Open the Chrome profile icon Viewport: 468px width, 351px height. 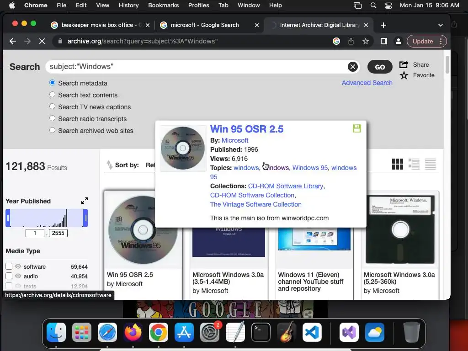coord(399,41)
